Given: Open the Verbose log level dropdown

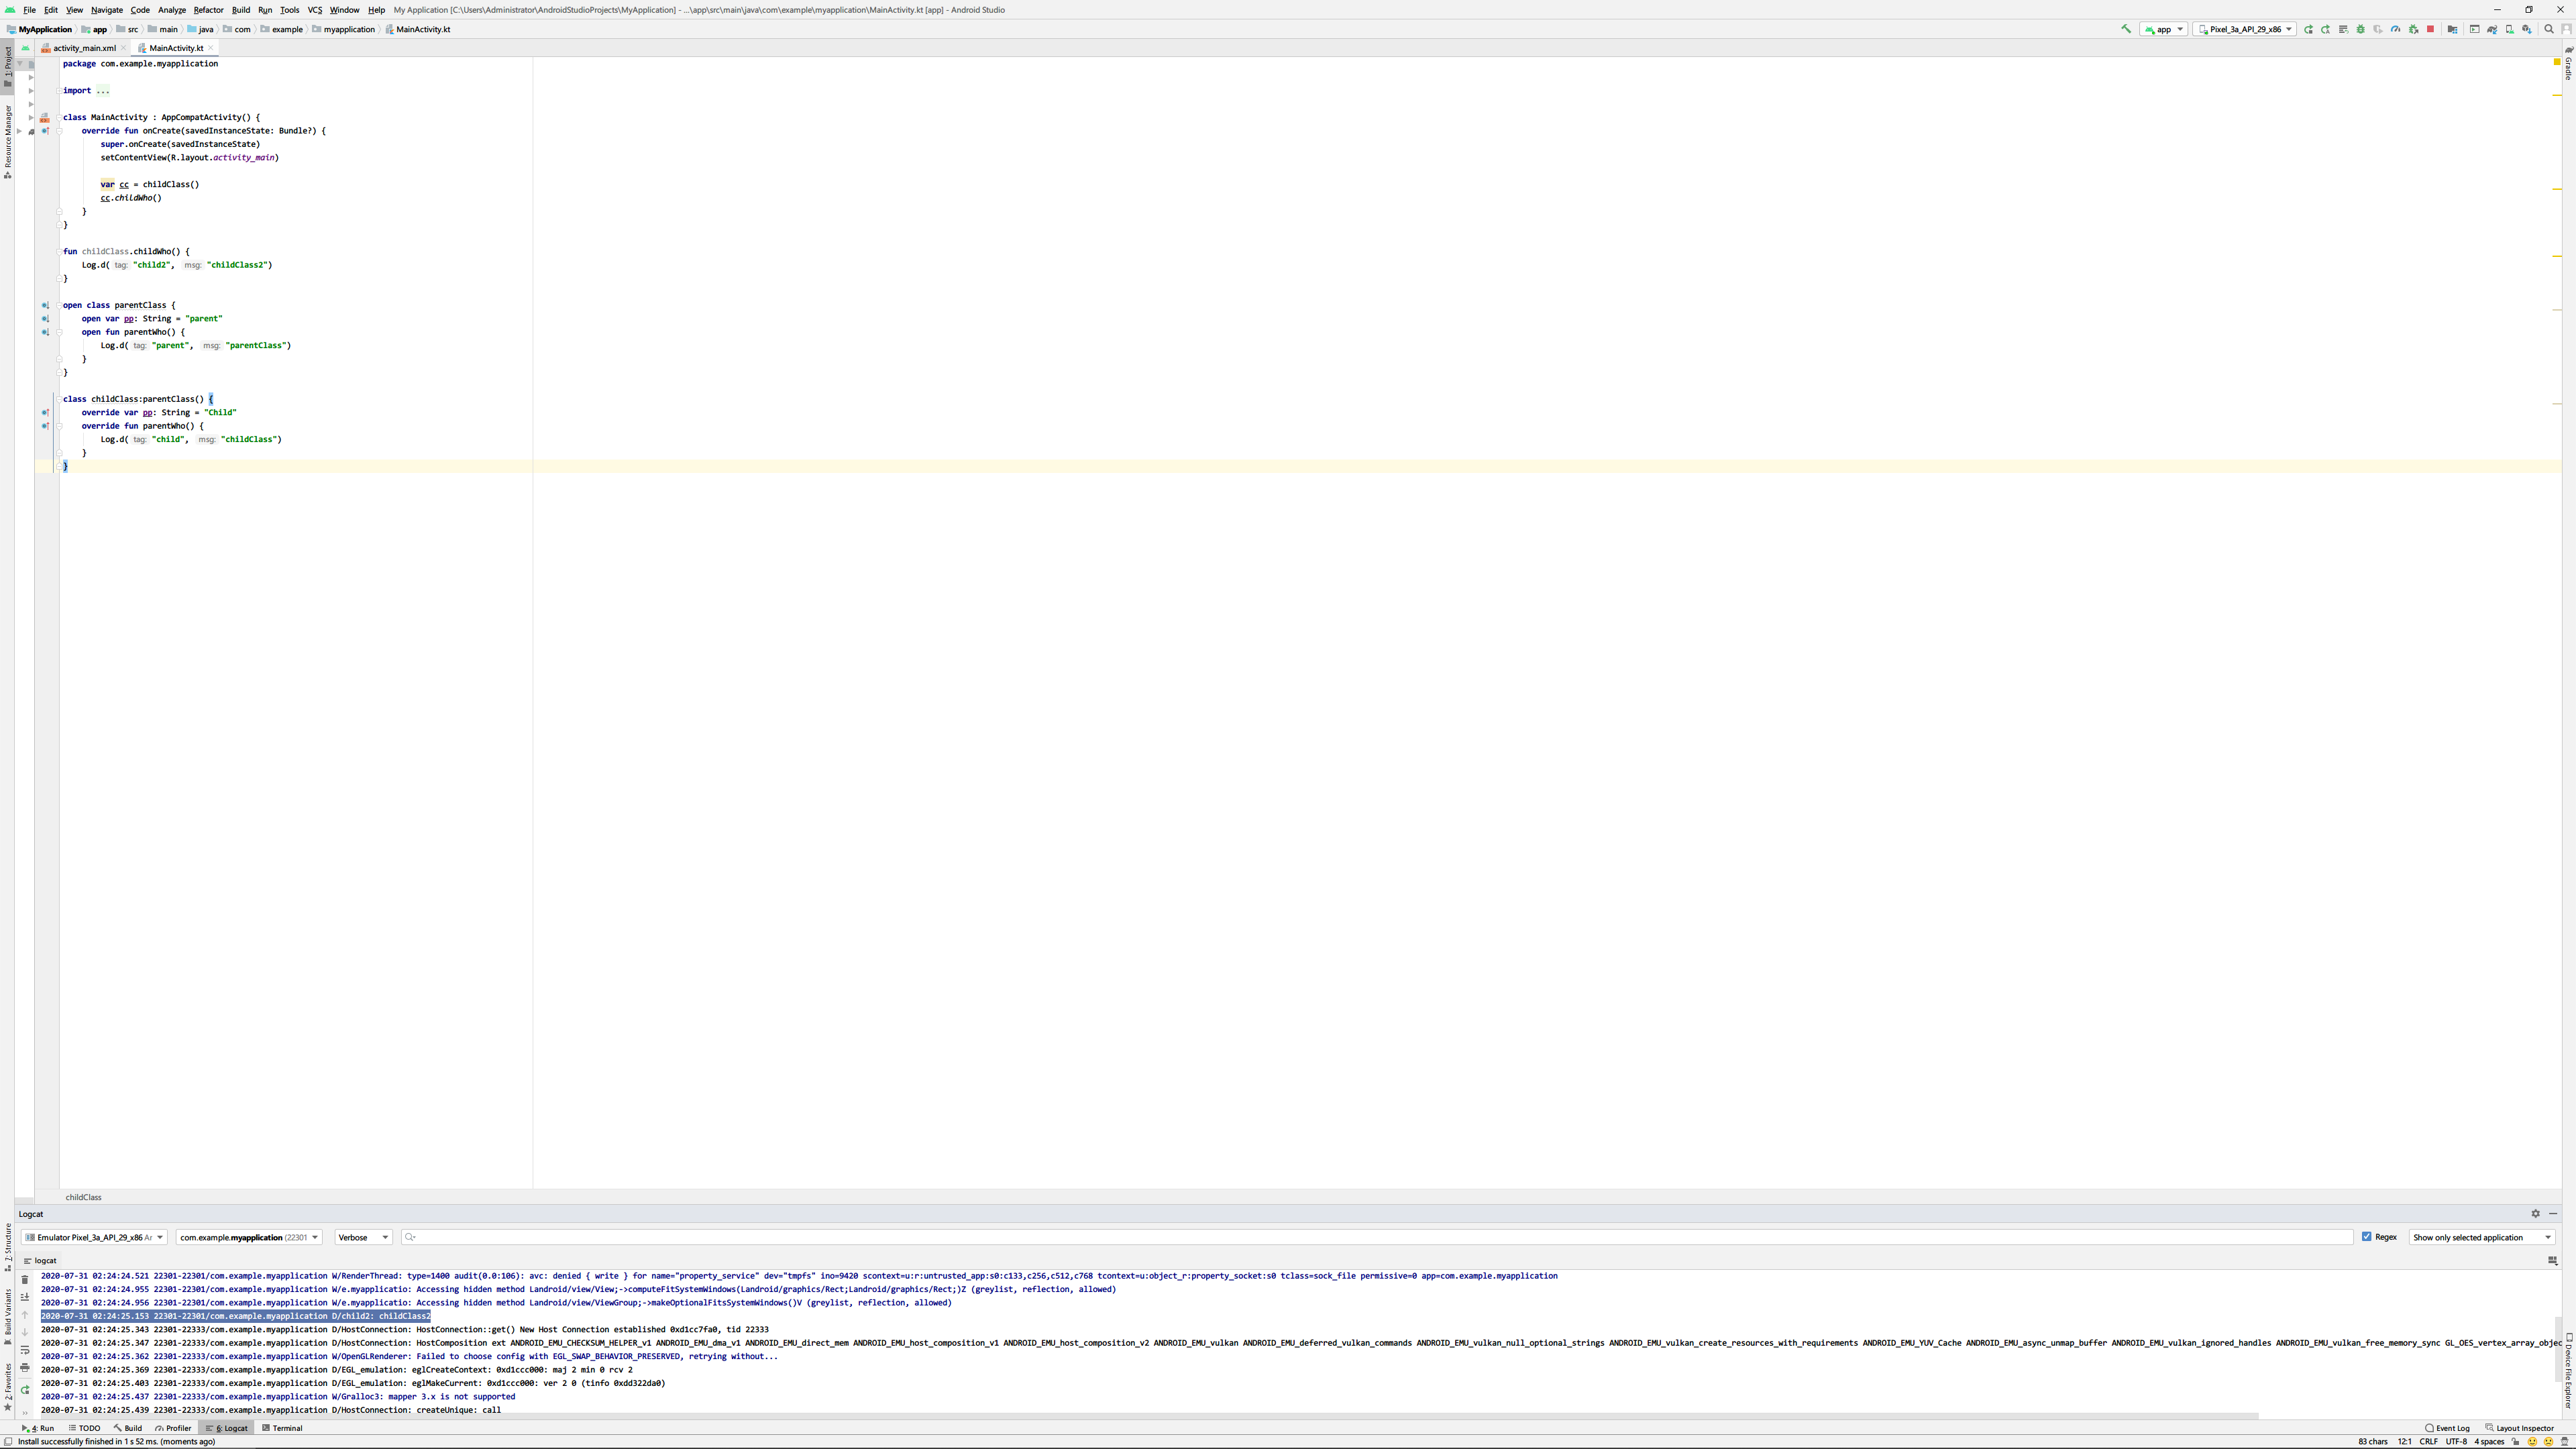Looking at the screenshot, I should tap(363, 1237).
